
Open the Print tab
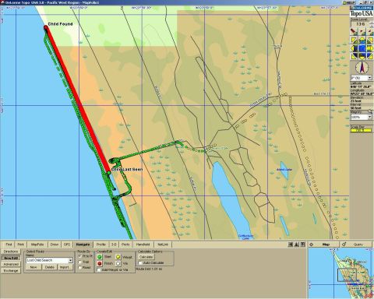[x=21, y=244]
